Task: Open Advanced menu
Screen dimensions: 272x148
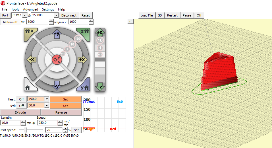Action: click(30, 9)
